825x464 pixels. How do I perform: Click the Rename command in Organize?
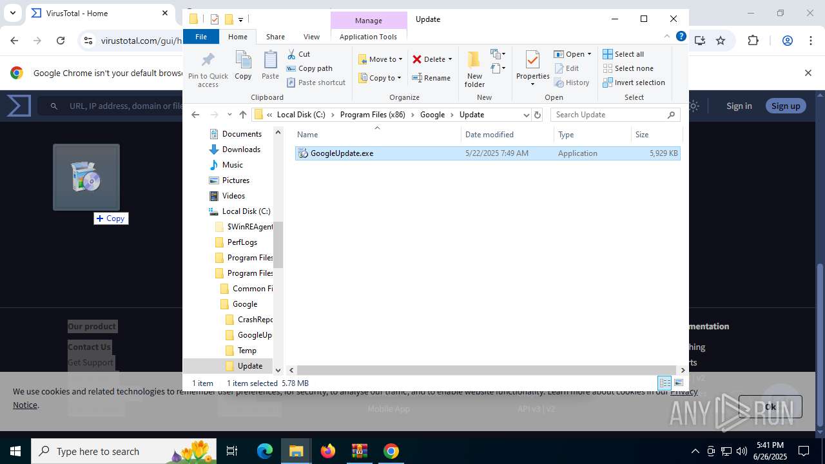(x=431, y=78)
